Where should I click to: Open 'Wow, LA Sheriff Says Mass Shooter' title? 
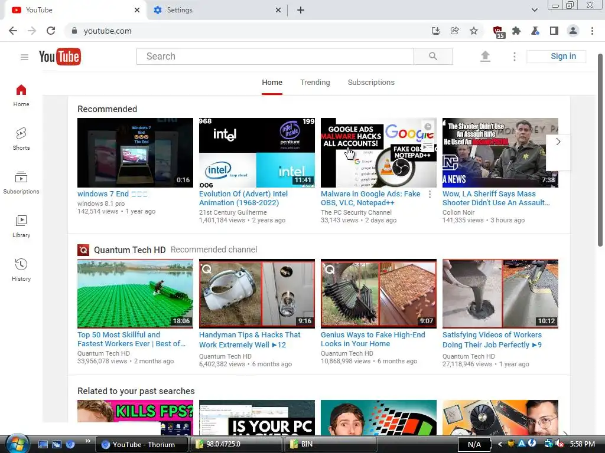click(x=496, y=198)
